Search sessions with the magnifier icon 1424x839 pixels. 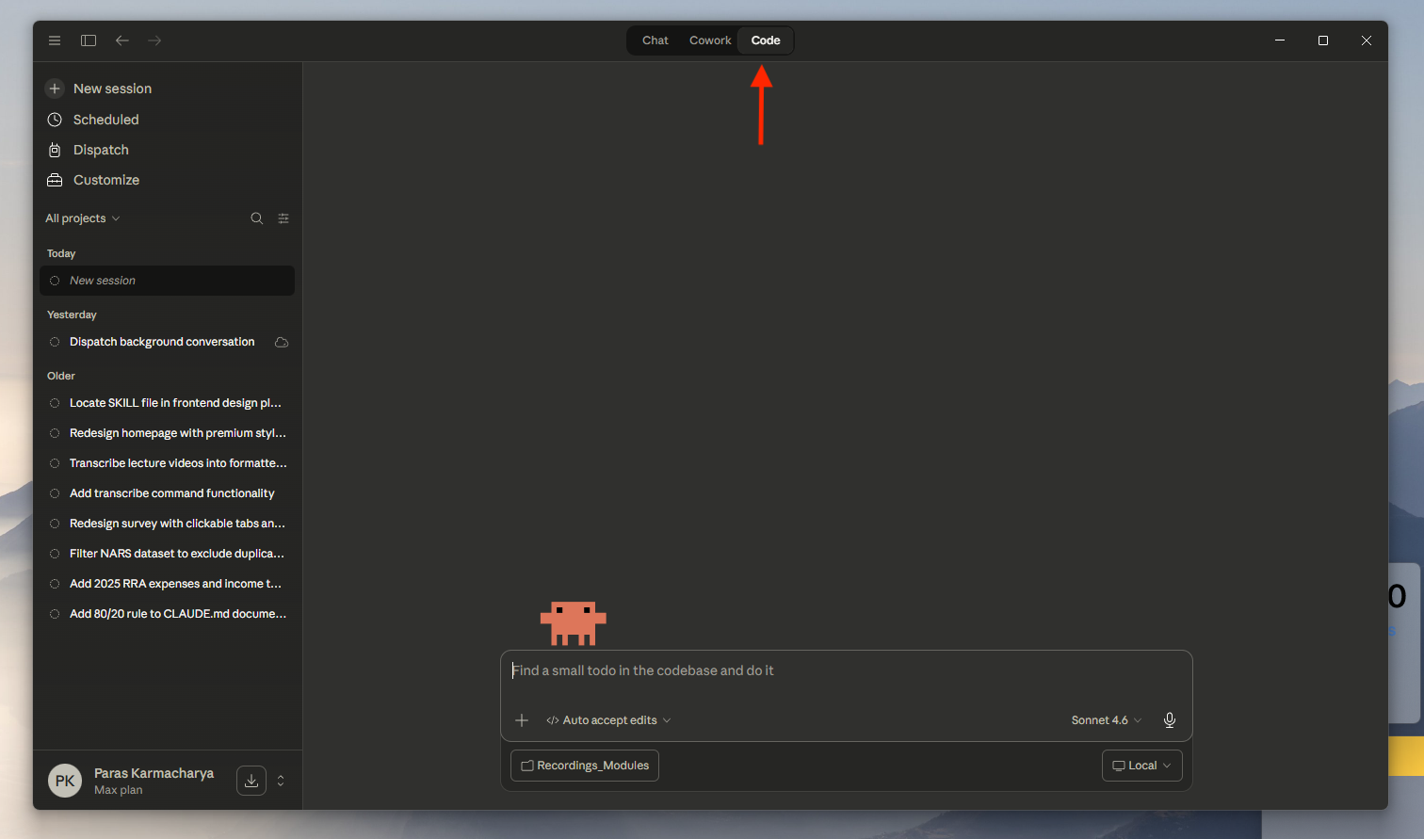click(256, 218)
